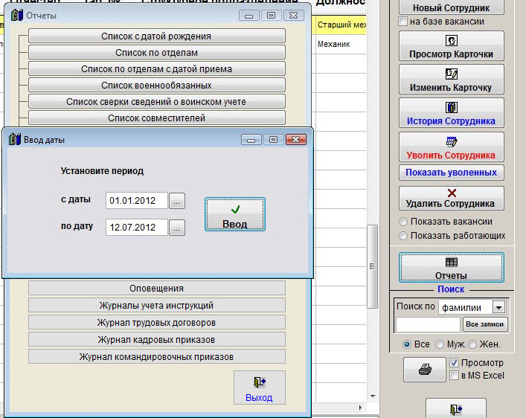526x418 pixels.
Task: Open 'Список совместителей' report
Action: 157,118
